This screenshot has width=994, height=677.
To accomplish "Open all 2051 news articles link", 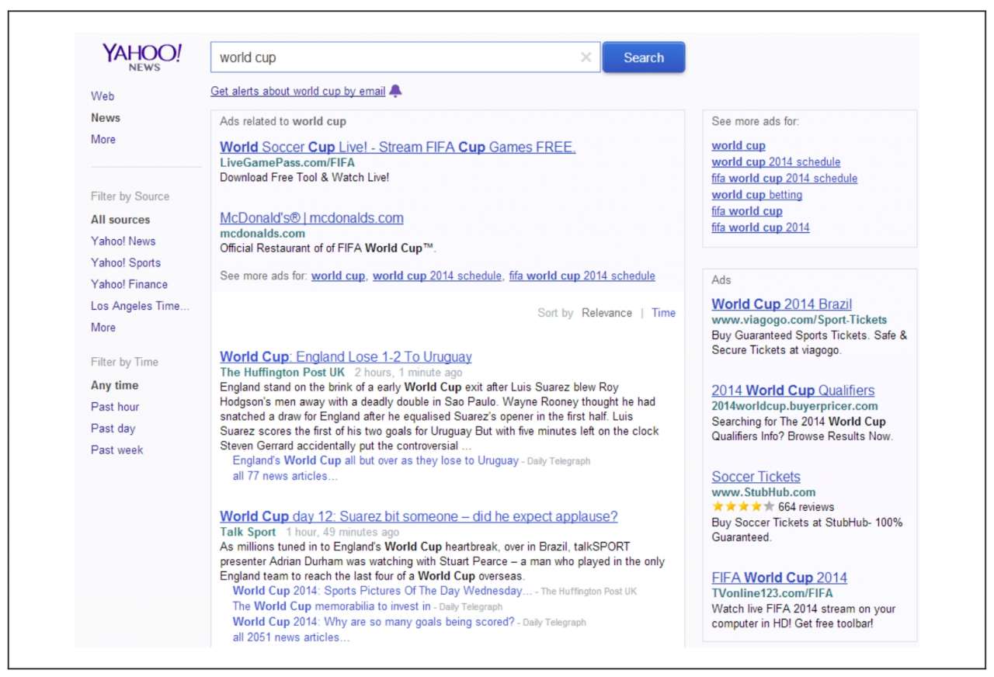I will coord(291,637).
